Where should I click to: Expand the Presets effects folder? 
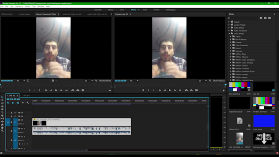[x=229, y=22]
